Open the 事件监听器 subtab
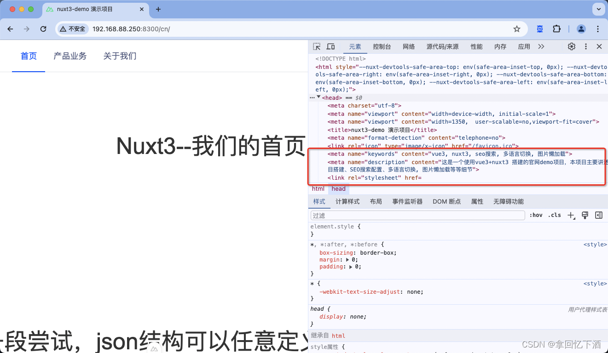The width and height of the screenshot is (608, 353). (407, 202)
